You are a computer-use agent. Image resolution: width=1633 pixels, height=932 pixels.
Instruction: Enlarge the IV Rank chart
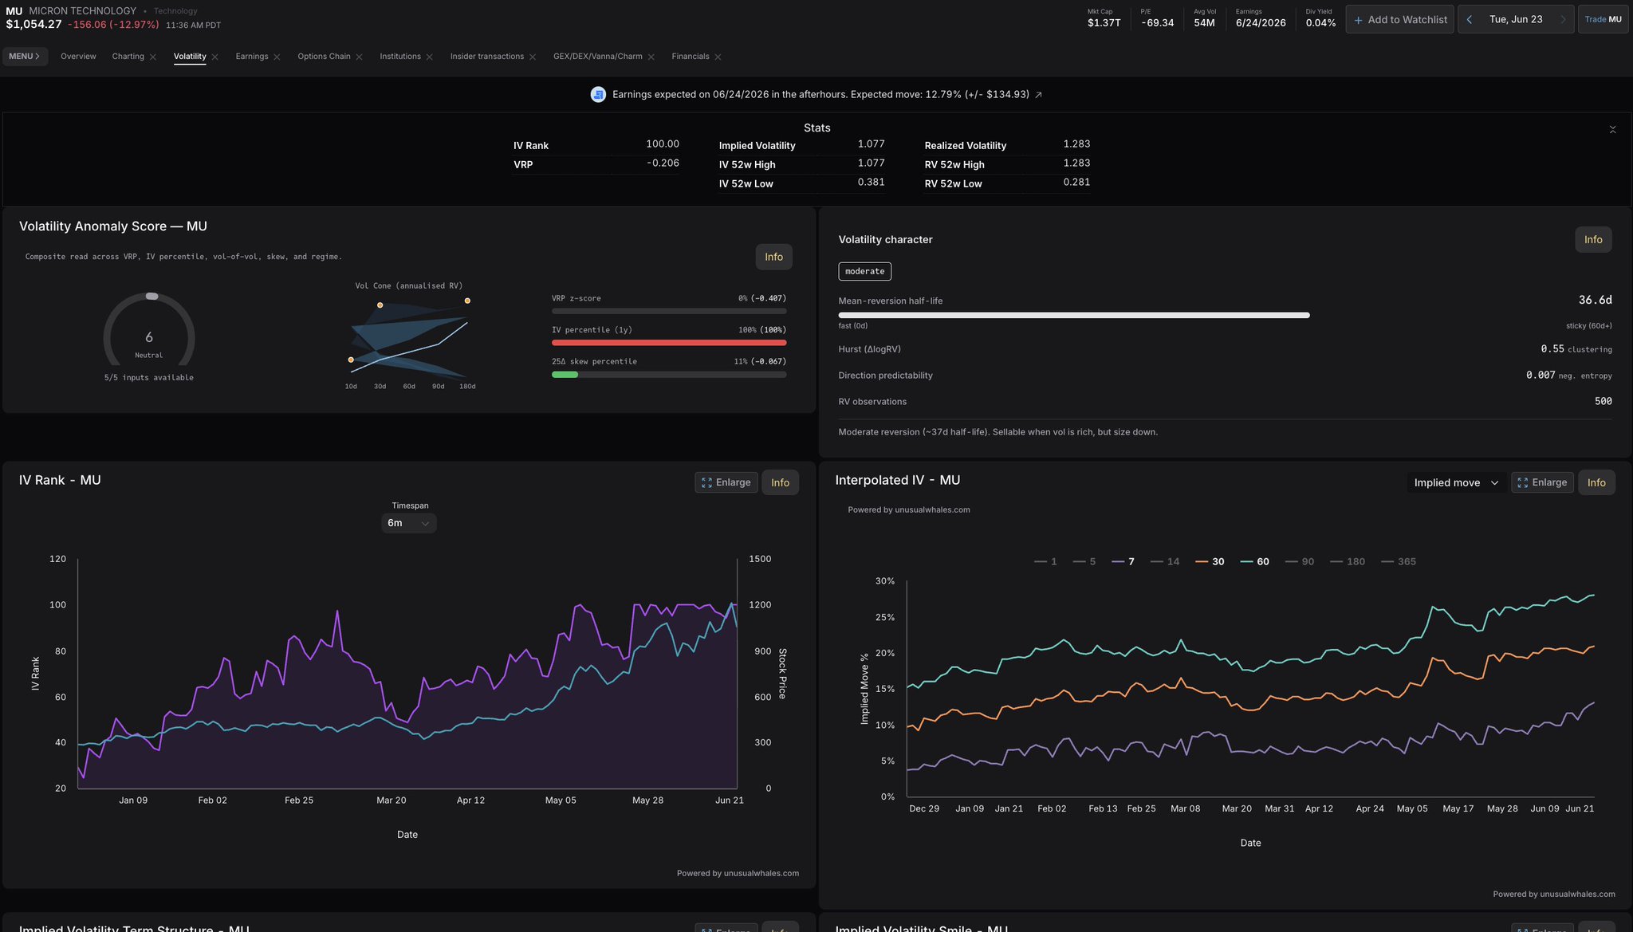(726, 483)
